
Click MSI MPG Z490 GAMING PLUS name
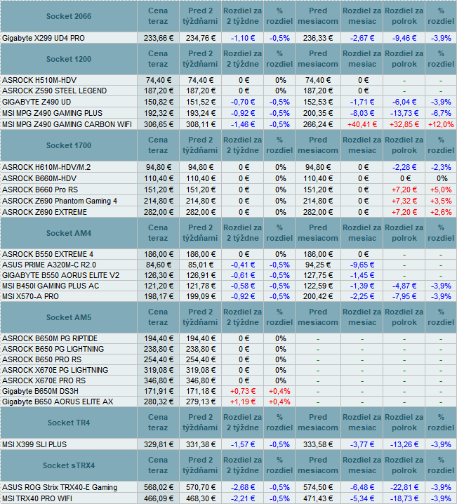click(52, 113)
